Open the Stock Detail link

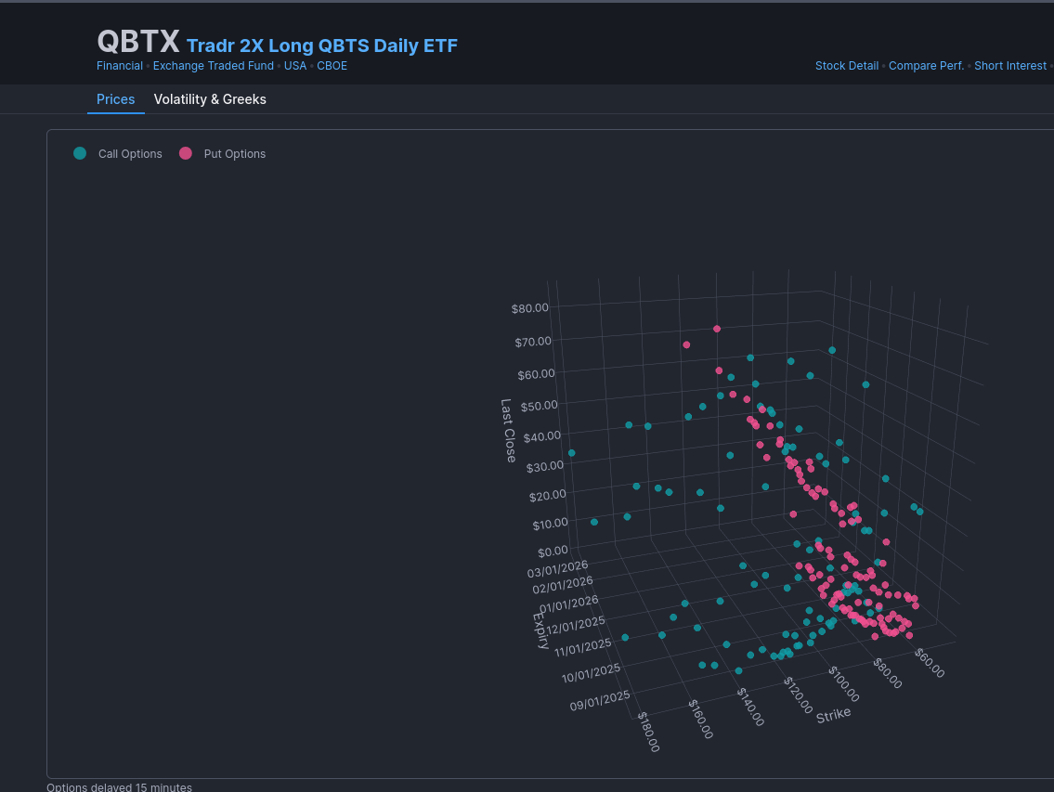846,66
